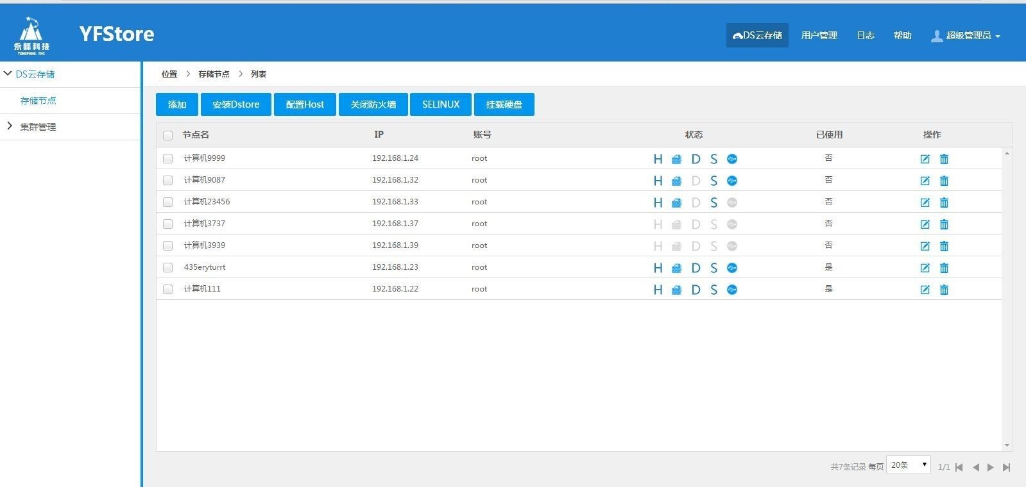Click the firewall status icon for 435eryturrt
The image size is (1026, 487).
coord(676,268)
